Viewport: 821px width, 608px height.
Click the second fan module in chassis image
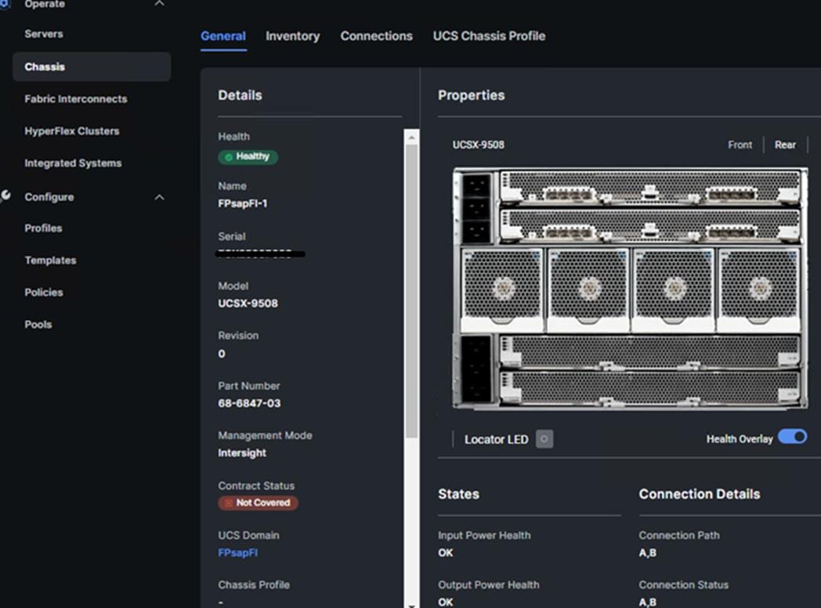(588, 290)
